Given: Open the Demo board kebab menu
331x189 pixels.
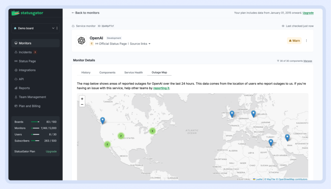Looking at the screenshot, I should (x=57, y=28).
